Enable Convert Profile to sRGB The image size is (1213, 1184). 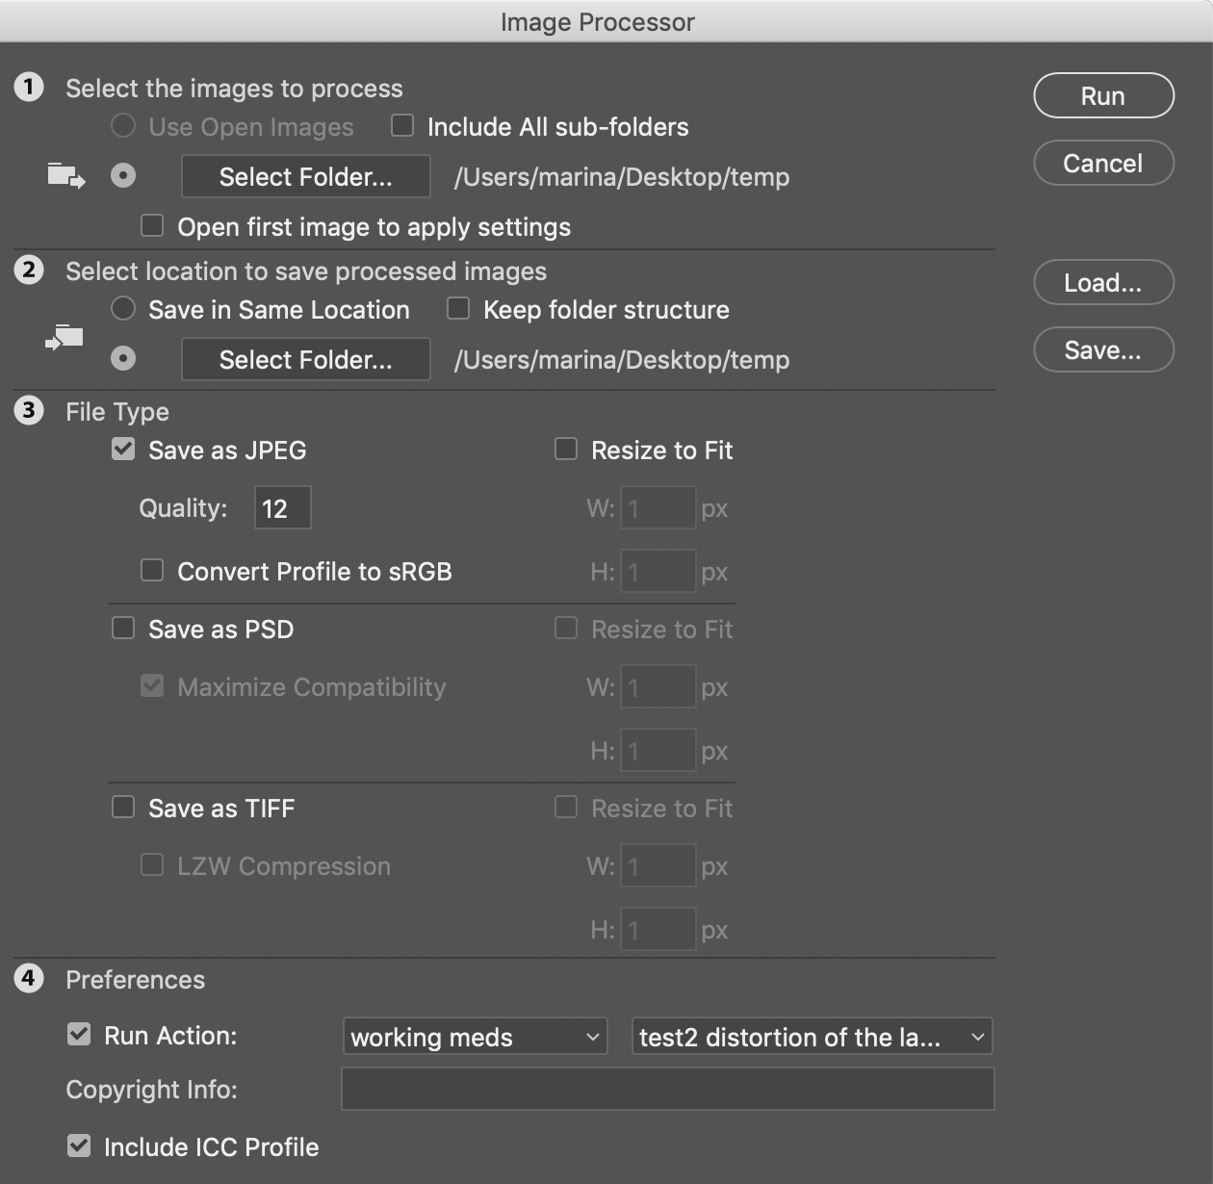point(151,570)
